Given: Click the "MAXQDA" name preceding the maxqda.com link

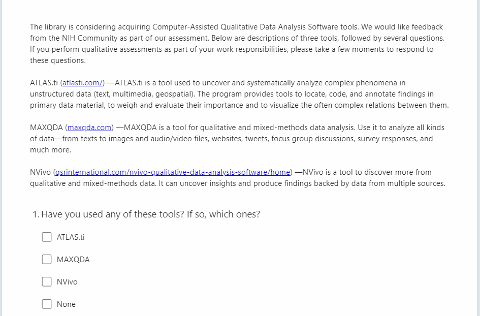Looking at the screenshot, I should pos(46,128).
